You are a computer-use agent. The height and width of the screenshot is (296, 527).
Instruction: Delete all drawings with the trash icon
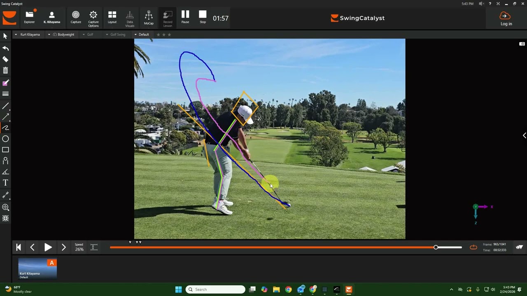point(5,71)
